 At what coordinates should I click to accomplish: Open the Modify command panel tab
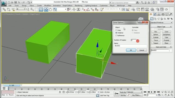tap(155, 14)
